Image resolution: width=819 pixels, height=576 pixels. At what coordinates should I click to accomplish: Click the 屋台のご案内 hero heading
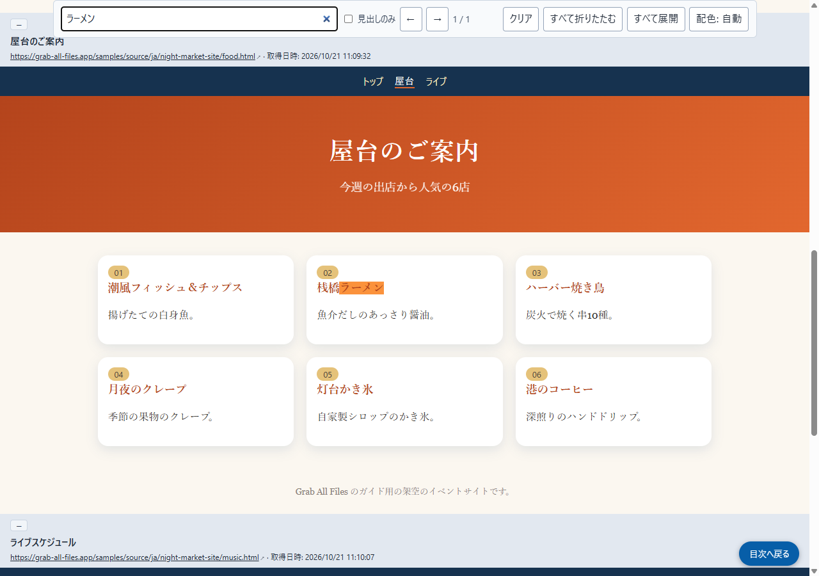click(404, 151)
